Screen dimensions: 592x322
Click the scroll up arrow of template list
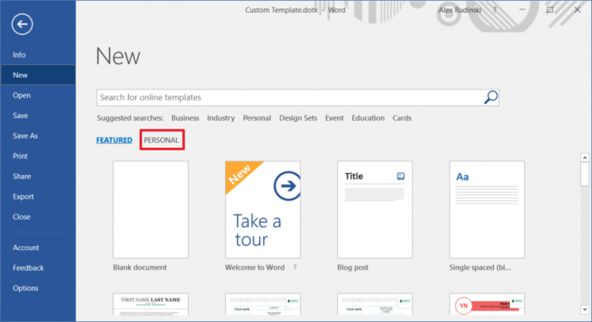tap(585, 157)
